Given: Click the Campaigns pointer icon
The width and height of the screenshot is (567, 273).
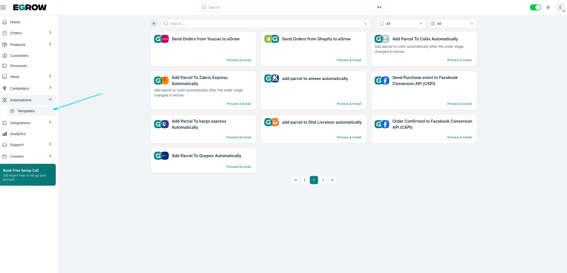Looking at the screenshot, I should point(5,88).
